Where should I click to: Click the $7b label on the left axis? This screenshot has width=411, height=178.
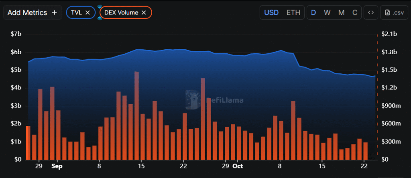coord(16,34)
